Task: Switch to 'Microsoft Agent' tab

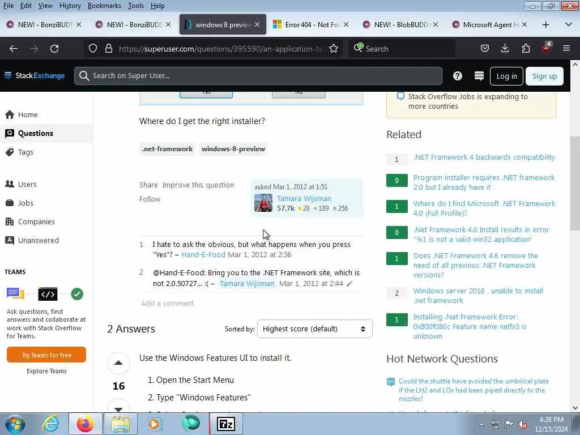Action: (490, 25)
